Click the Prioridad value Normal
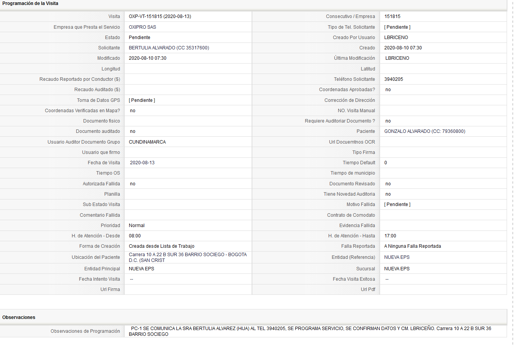Screen dimensions: 517x345 (x=137, y=226)
